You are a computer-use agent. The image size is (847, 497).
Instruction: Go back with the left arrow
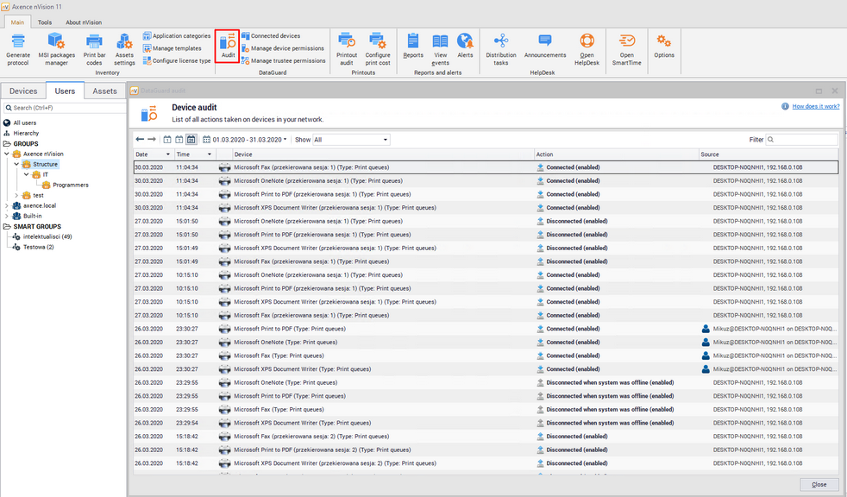pos(141,139)
